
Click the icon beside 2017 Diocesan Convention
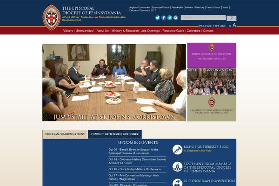pyautogui.click(x=178, y=182)
